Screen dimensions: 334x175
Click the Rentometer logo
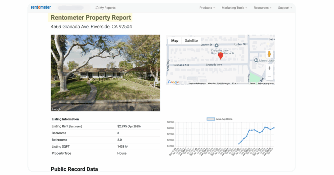(x=41, y=7)
